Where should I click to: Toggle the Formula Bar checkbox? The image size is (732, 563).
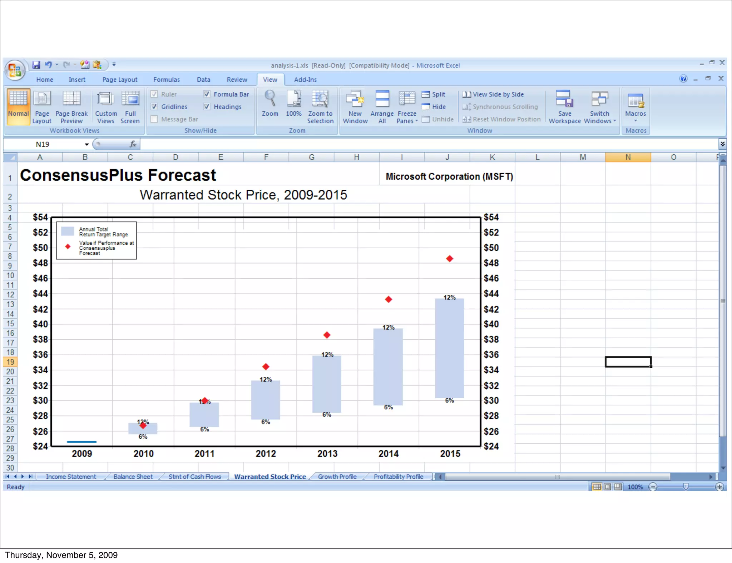pos(207,94)
